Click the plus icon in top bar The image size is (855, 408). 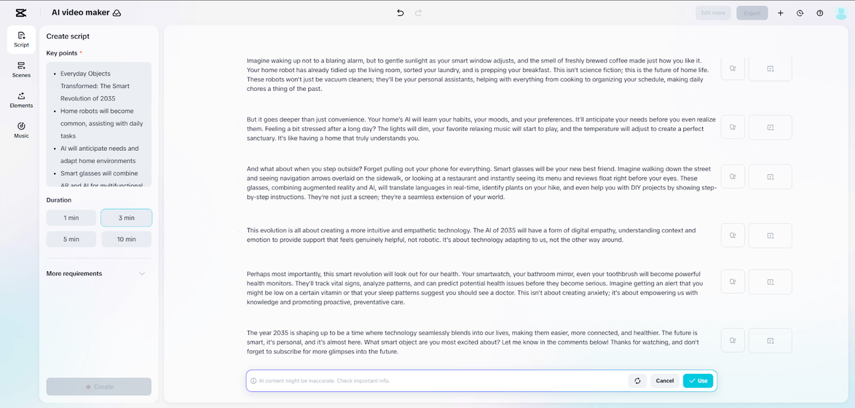[780, 13]
